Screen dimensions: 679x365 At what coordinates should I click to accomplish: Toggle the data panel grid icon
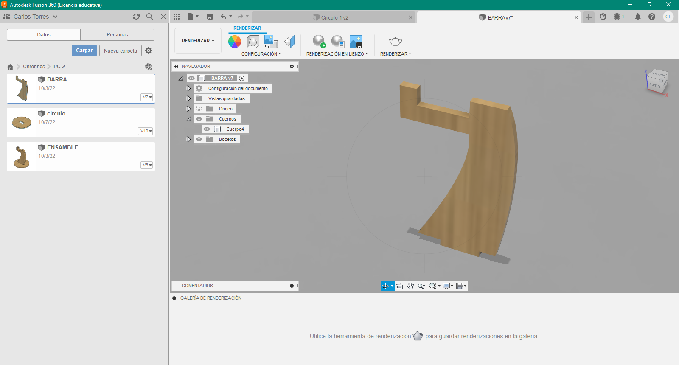(177, 17)
